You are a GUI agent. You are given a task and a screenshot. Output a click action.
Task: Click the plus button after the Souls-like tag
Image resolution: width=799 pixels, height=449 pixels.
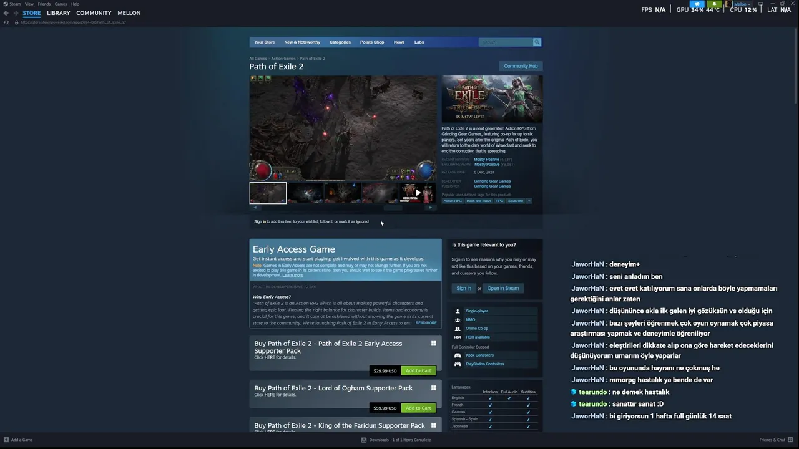[529, 201]
